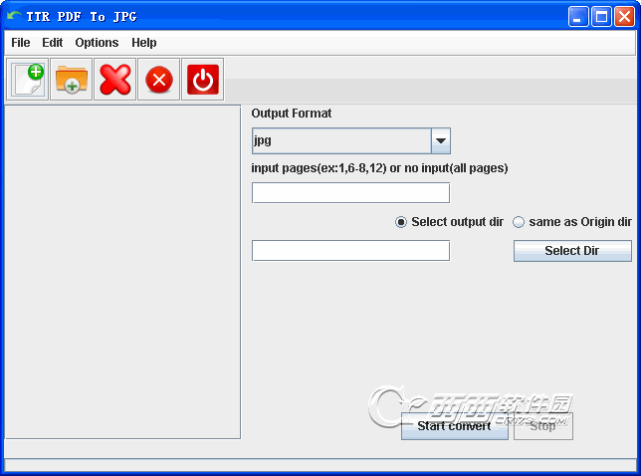Open the File menu
641x476 pixels.
(21, 43)
